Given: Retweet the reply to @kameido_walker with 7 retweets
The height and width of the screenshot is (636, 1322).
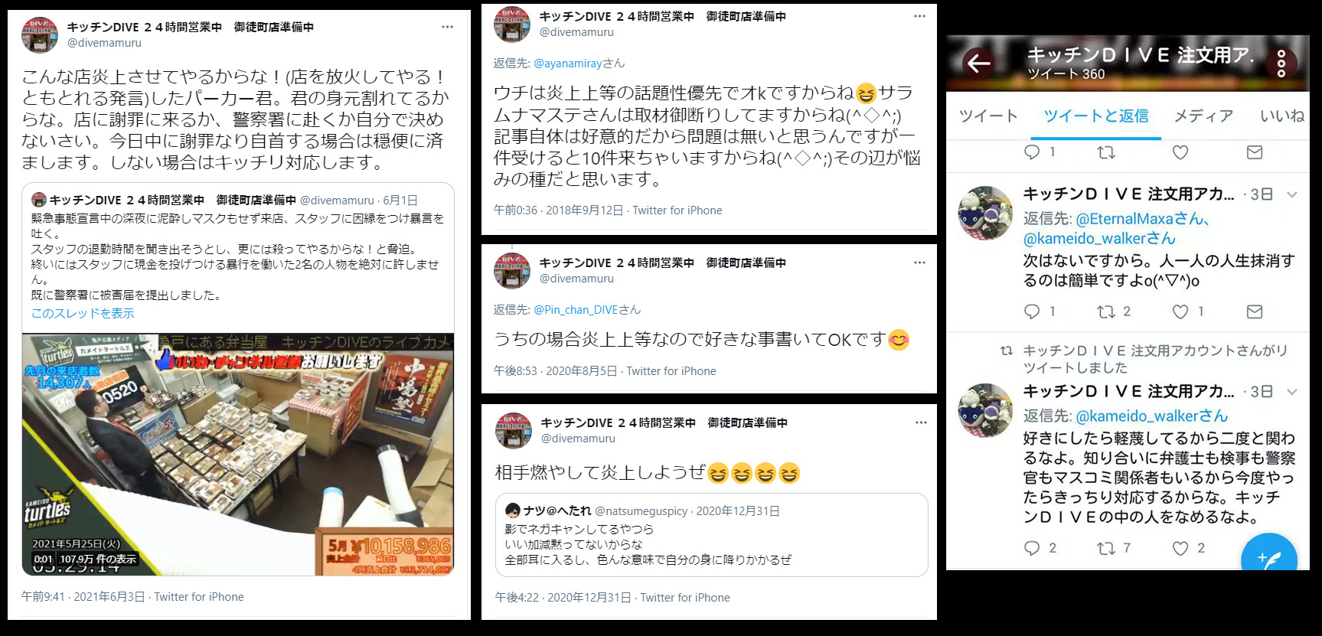Looking at the screenshot, I should pyautogui.click(x=1106, y=548).
